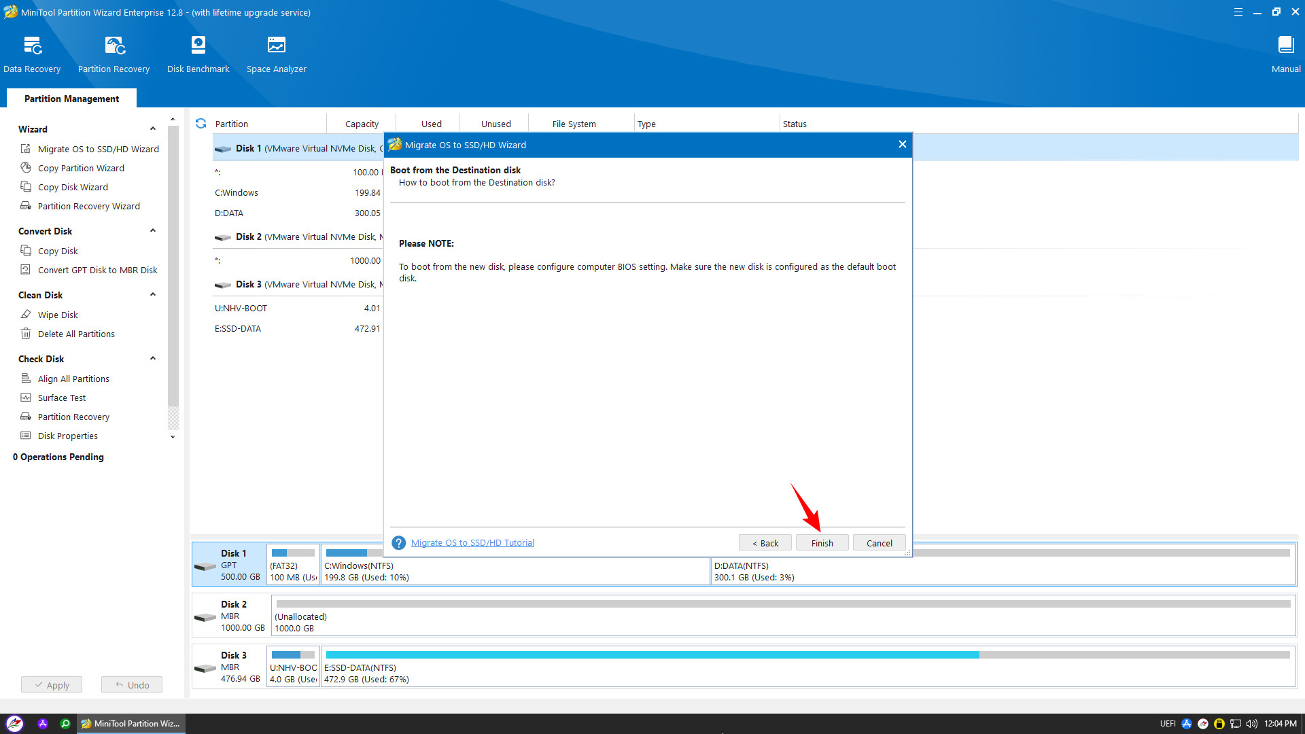Click the help question mark icon in the wizard
This screenshot has height=734, width=1305.
399,543
